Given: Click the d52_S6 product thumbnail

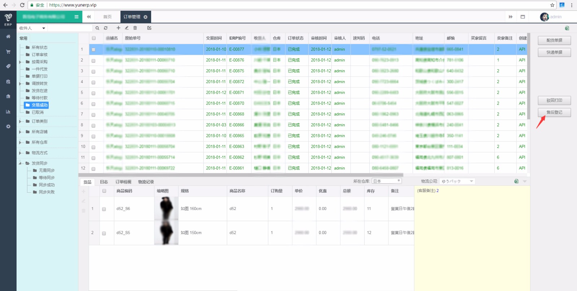Looking at the screenshot, I should tap(166, 209).
